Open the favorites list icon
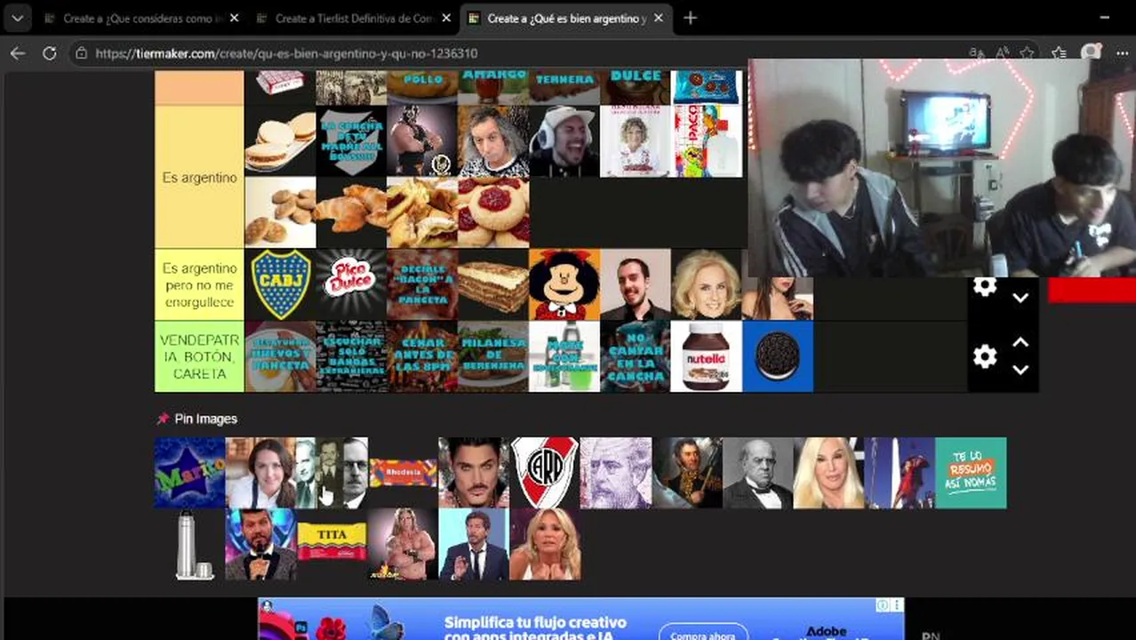 coord(1059,53)
